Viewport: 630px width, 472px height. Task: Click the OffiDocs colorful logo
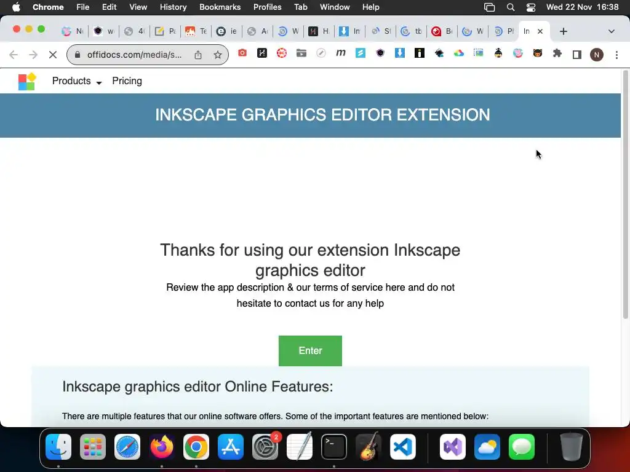[27, 82]
